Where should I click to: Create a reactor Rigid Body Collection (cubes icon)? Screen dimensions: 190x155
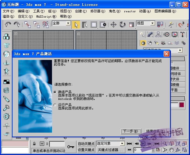click(6, 37)
